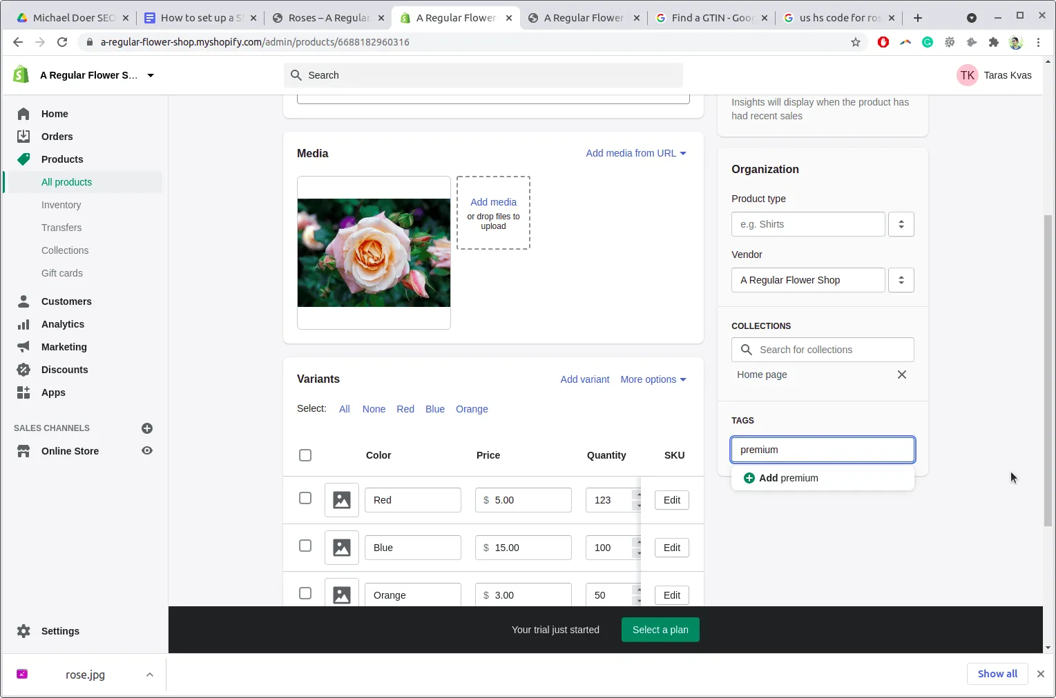The height and width of the screenshot is (698, 1056).
Task: Click the Analytics bar chart icon
Action: click(x=23, y=324)
